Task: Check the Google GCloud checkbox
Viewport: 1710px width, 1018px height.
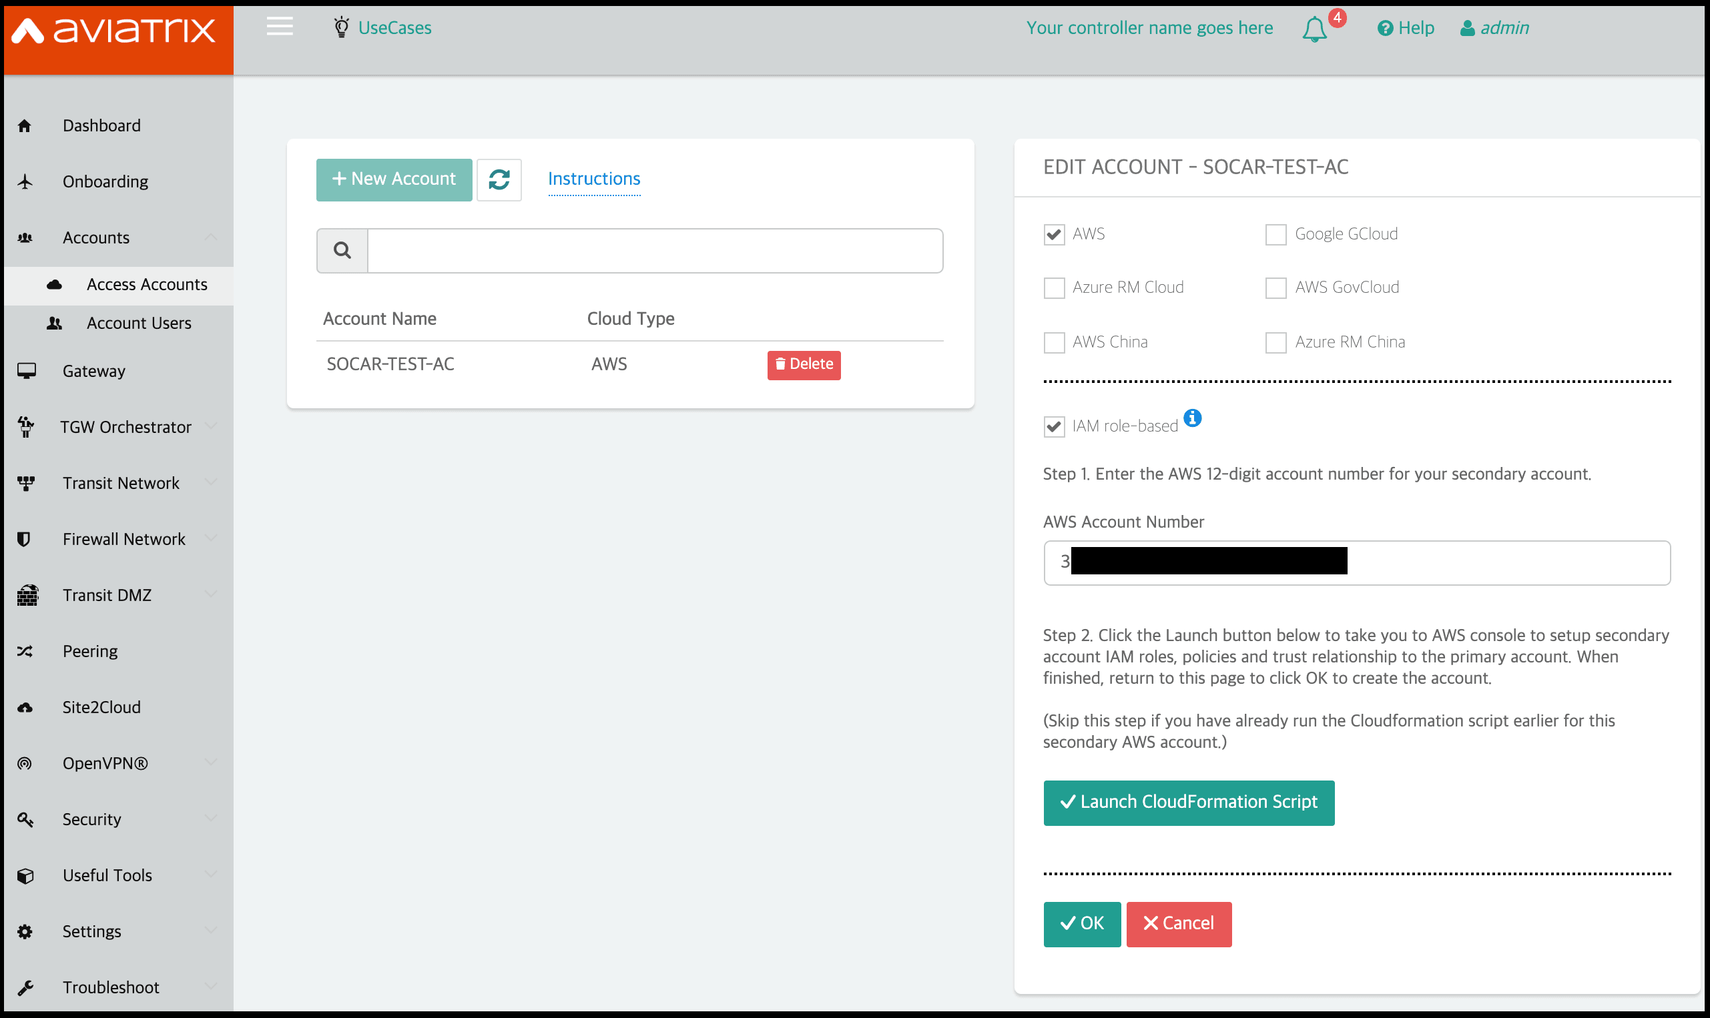Action: pyautogui.click(x=1275, y=235)
